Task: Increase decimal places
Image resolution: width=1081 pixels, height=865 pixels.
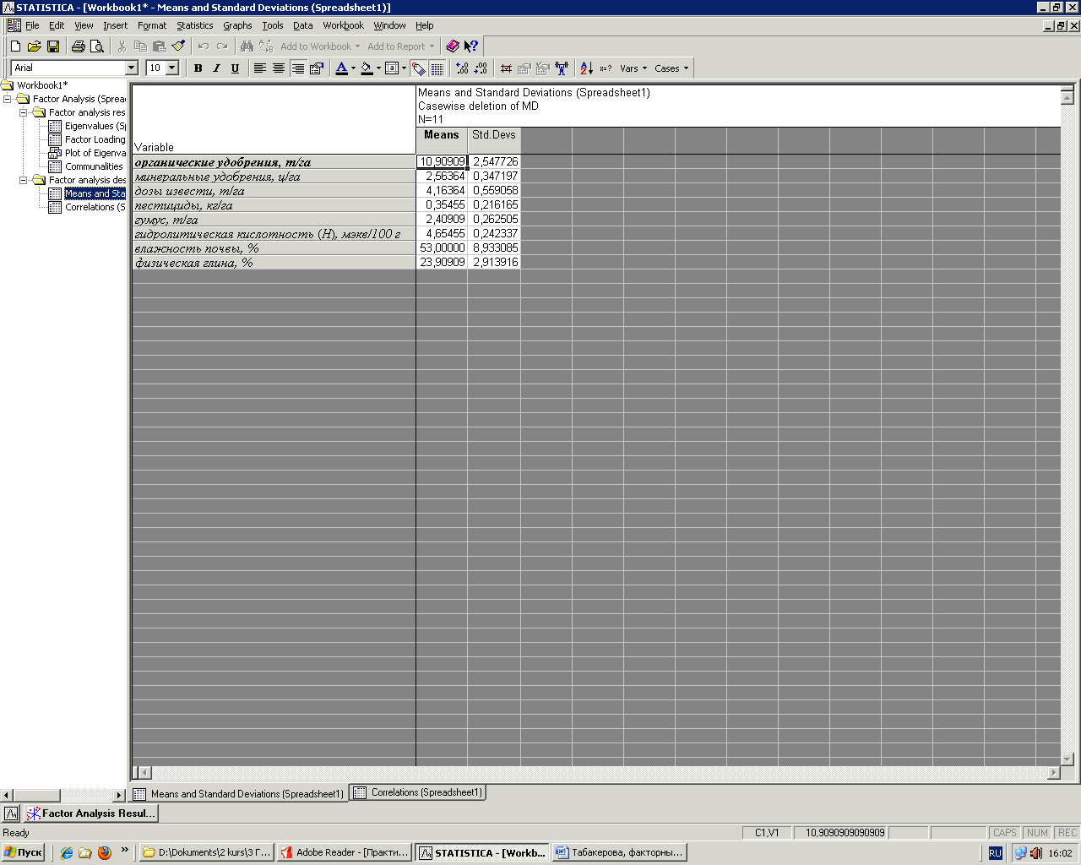Action: tap(462, 68)
